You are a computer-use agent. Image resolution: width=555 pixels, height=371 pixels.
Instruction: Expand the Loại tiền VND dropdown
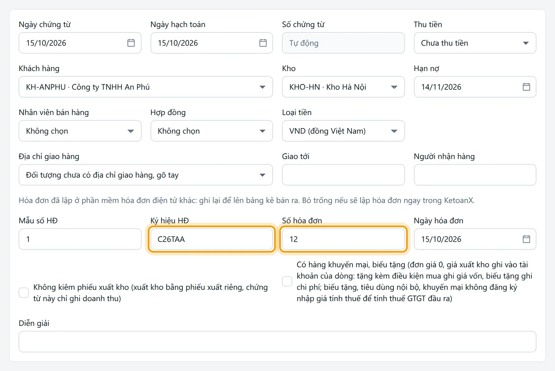coord(343,131)
